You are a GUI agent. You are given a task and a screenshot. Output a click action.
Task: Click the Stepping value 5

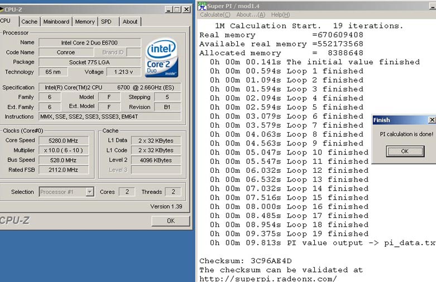(x=167, y=97)
